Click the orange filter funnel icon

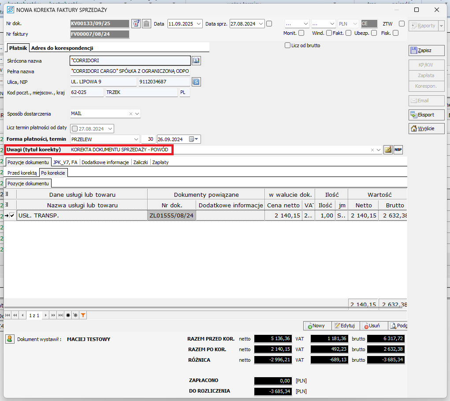tap(83, 315)
